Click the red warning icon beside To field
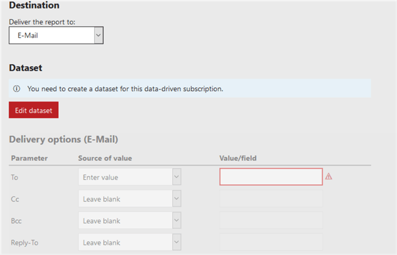The width and height of the screenshot is (397, 255). (329, 177)
